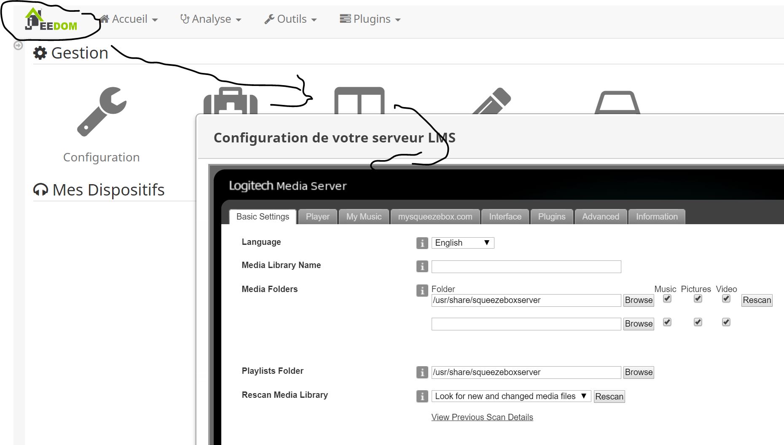
Task: Open the Configuration wrench icon
Action: click(102, 112)
